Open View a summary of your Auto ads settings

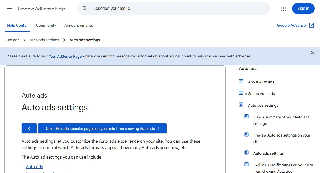pos(281,120)
